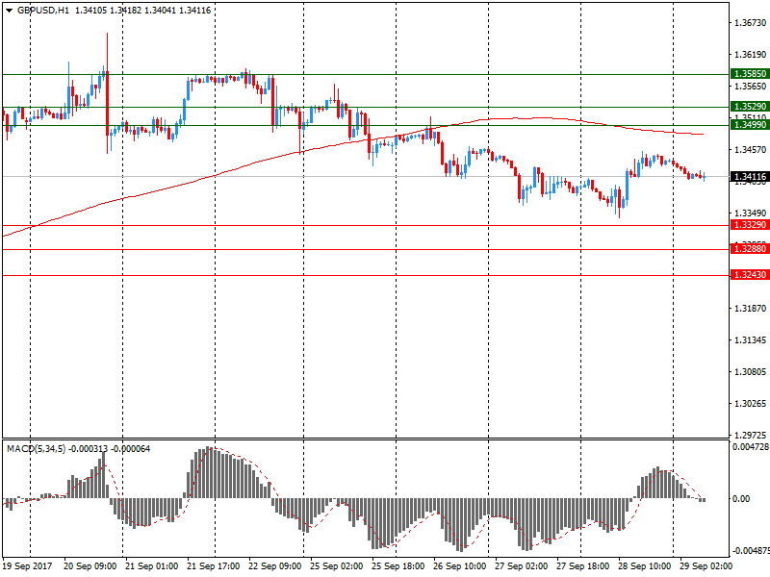Select the 1.33290 red support level label
This screenshot has width=770, height=577.
(x=750, y=225)
